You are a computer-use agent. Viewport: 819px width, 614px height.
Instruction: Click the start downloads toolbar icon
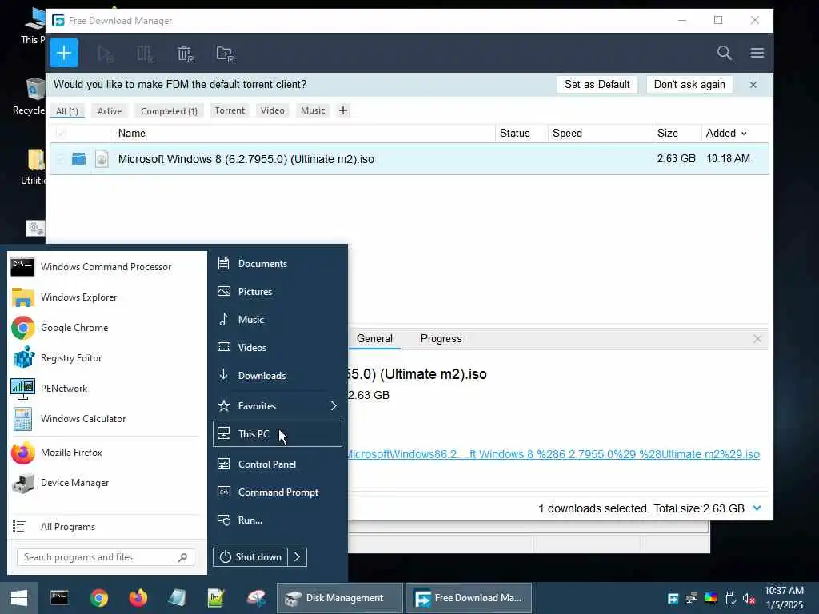105,54
